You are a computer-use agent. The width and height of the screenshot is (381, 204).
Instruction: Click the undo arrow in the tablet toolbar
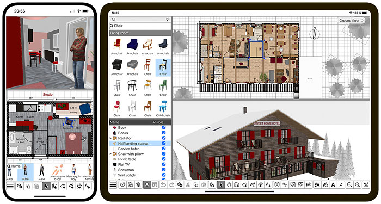[x=163, y=185]
